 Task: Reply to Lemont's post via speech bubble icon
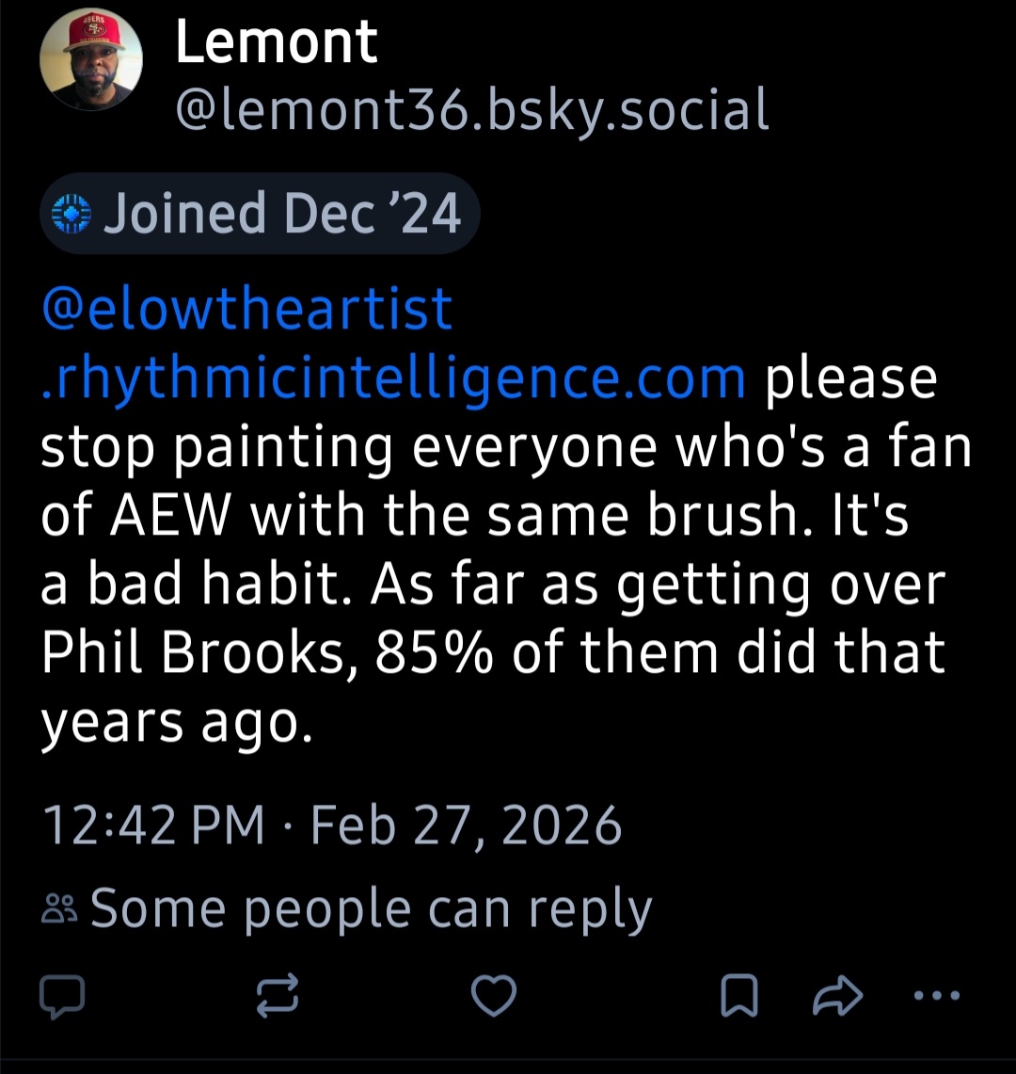(x=62, y=997)
